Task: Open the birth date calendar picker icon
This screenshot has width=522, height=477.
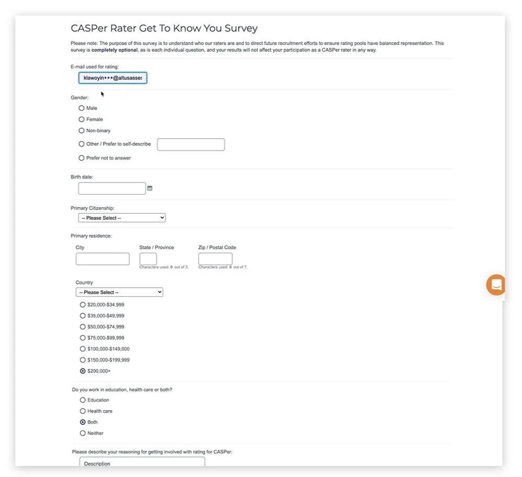Action: 150,188
